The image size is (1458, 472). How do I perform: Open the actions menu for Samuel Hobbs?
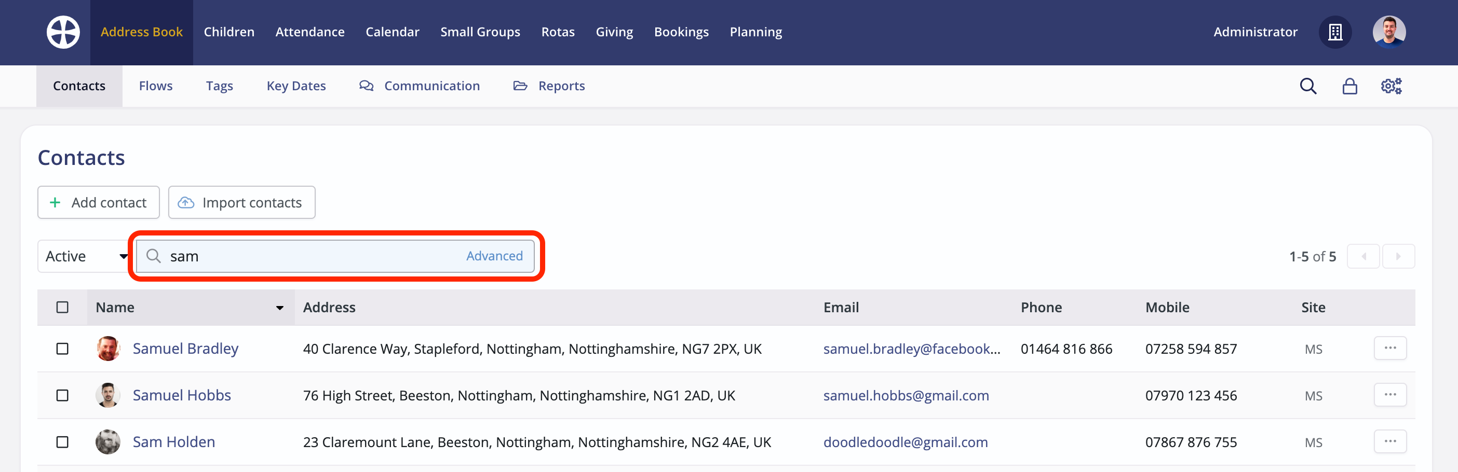point(1391,395)
